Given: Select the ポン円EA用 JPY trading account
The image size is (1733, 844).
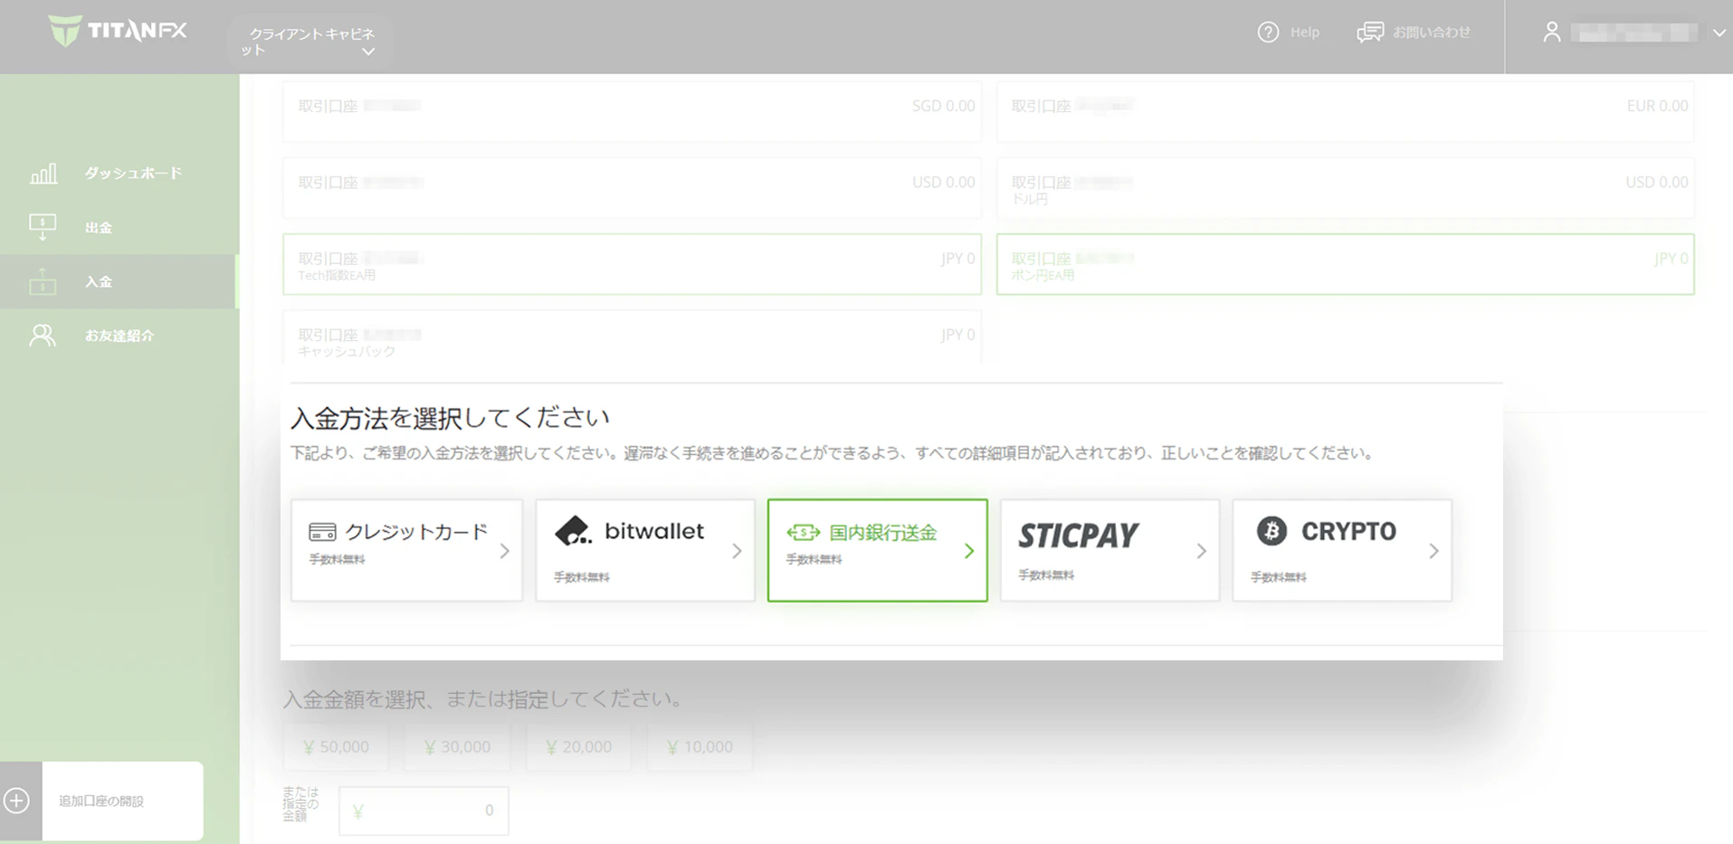Looking at the screenshot, I should coord(1345,265).
